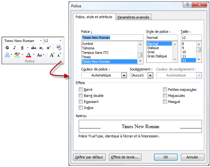Screen dimensions: 210x167
Task: Select Gras Italique in style list
Action: [157, 56]
